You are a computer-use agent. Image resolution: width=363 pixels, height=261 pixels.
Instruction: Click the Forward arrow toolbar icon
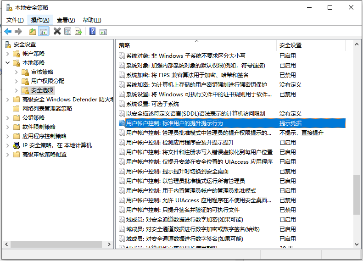point(18,31)
